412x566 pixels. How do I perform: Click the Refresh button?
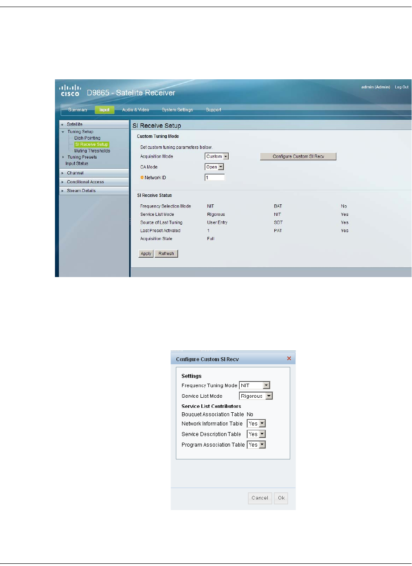[166, 254]
